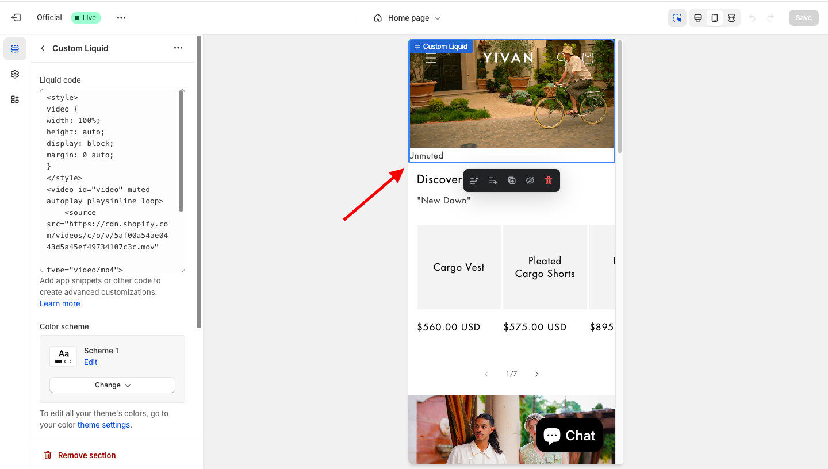Move section up in floating toolbar

point(474,180)
